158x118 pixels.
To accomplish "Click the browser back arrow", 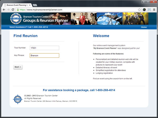I will pyautogui.click(x=4, y=10).
